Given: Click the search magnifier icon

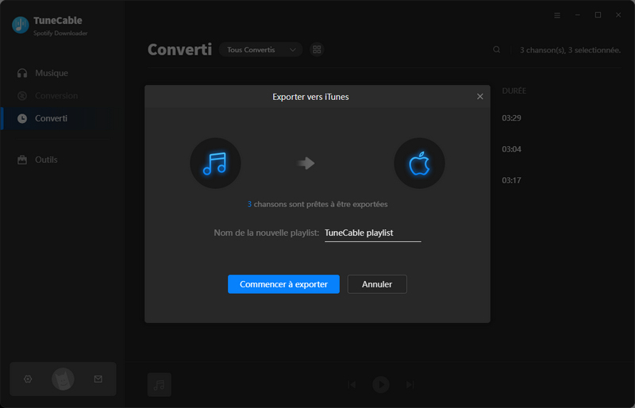Looking at the screenshot, I should (x=497, y=49).
